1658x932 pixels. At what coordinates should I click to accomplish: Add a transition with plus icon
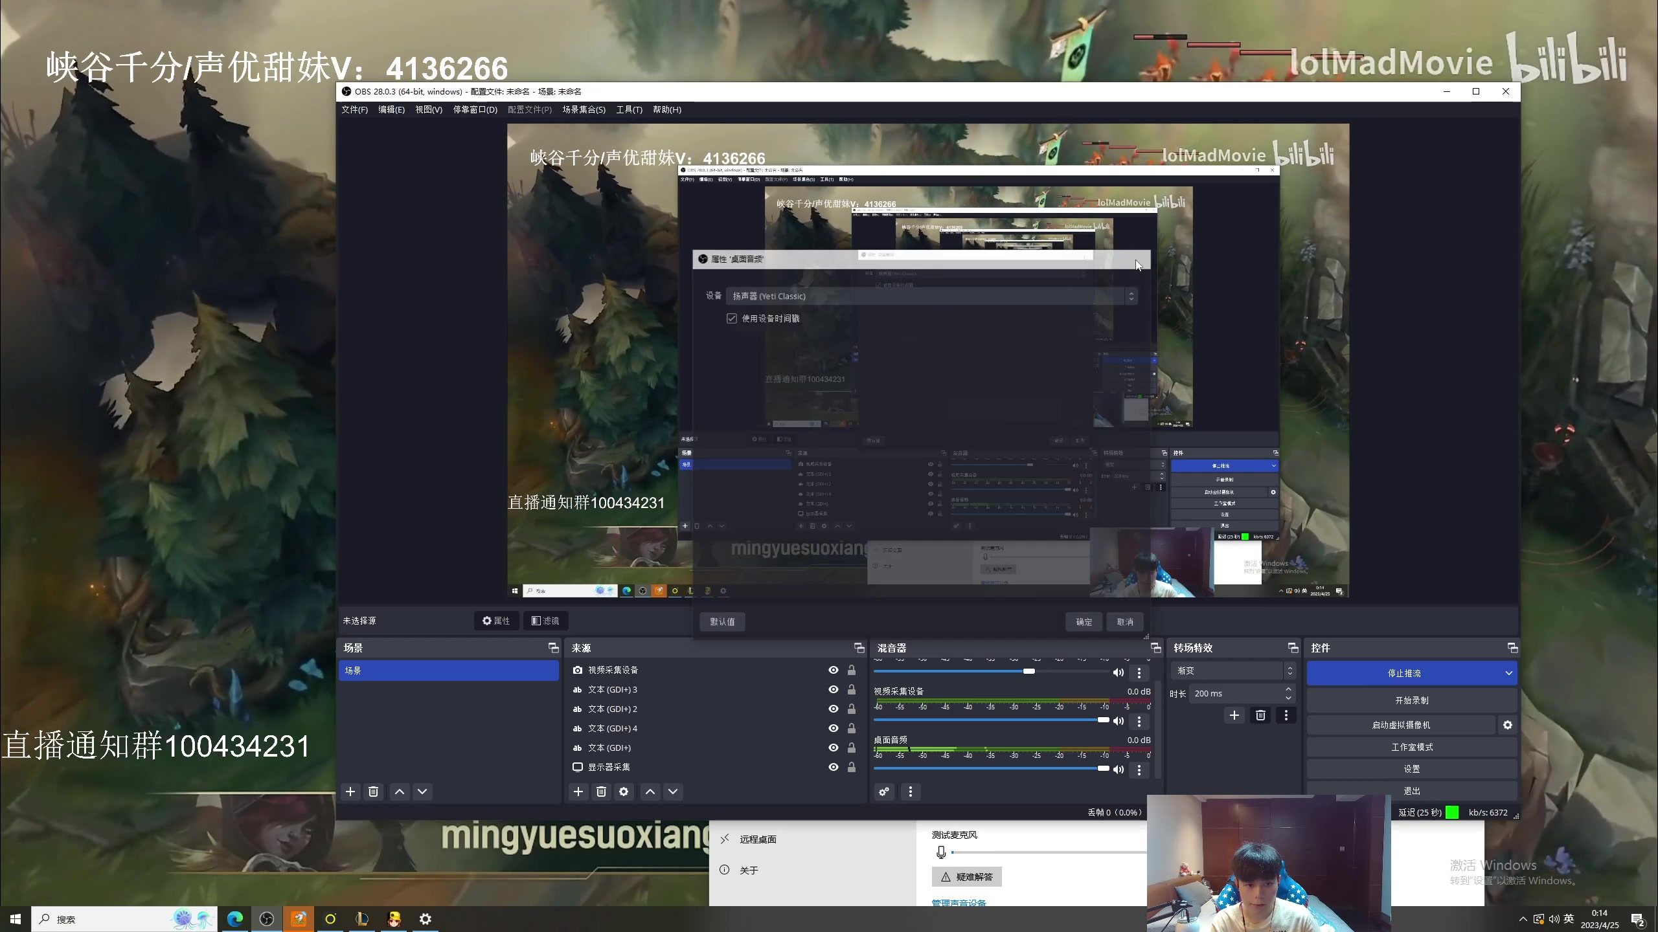pos(1234,715)
